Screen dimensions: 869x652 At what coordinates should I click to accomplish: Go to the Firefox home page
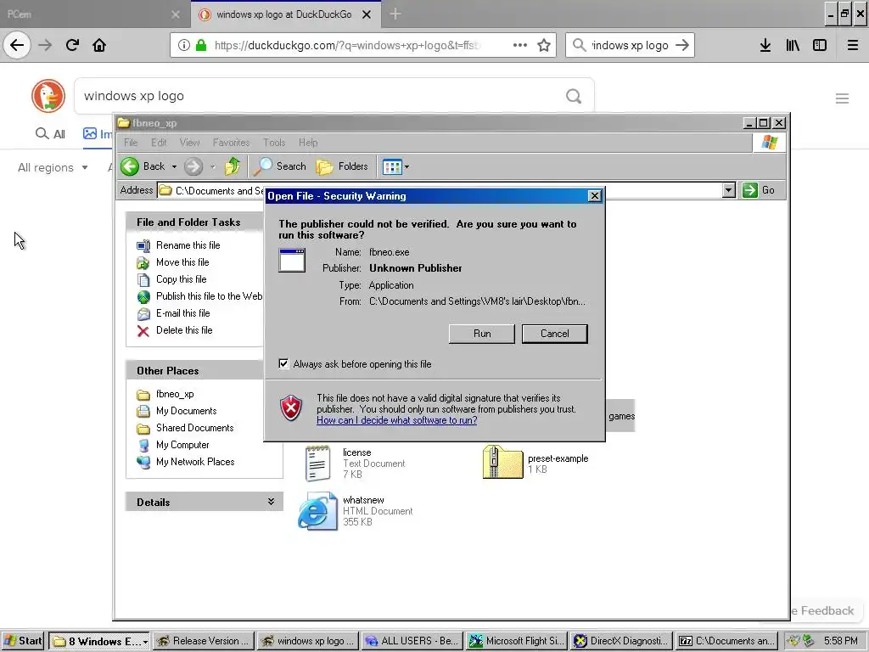click(99, 45)
